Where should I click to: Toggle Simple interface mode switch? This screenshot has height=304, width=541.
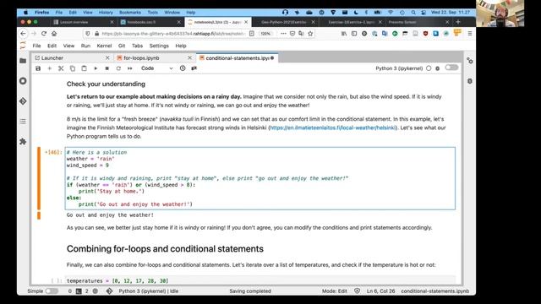[52, 290]
